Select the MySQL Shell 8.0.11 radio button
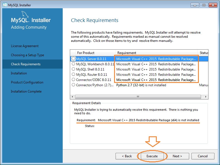Image resolution: width=220 pixels, height=165 pixels. [73, 69]
